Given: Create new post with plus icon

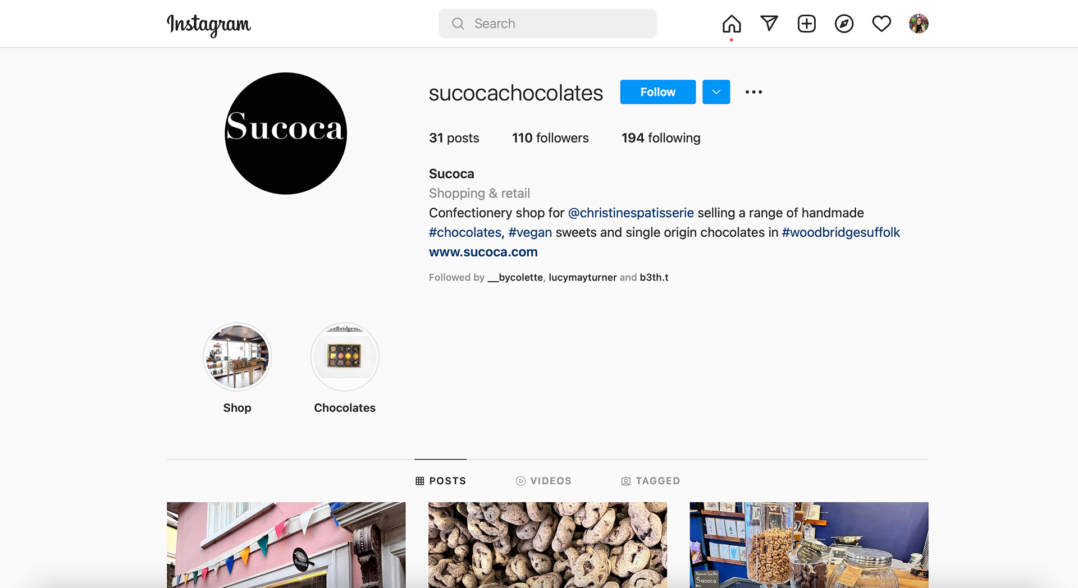Looking at the screenshot, I should (807, 24).
